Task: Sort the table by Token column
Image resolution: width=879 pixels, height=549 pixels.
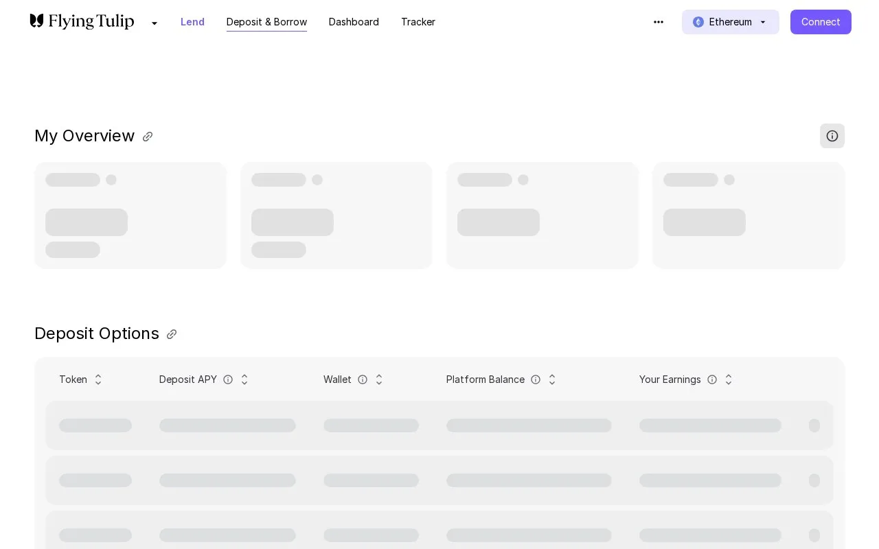Action: 98,379
